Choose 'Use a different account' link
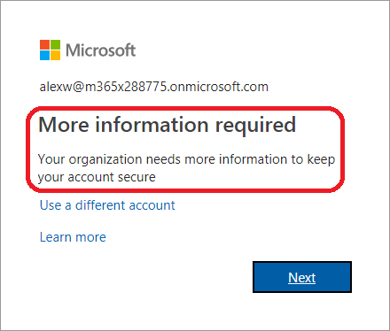 [107, 205]
